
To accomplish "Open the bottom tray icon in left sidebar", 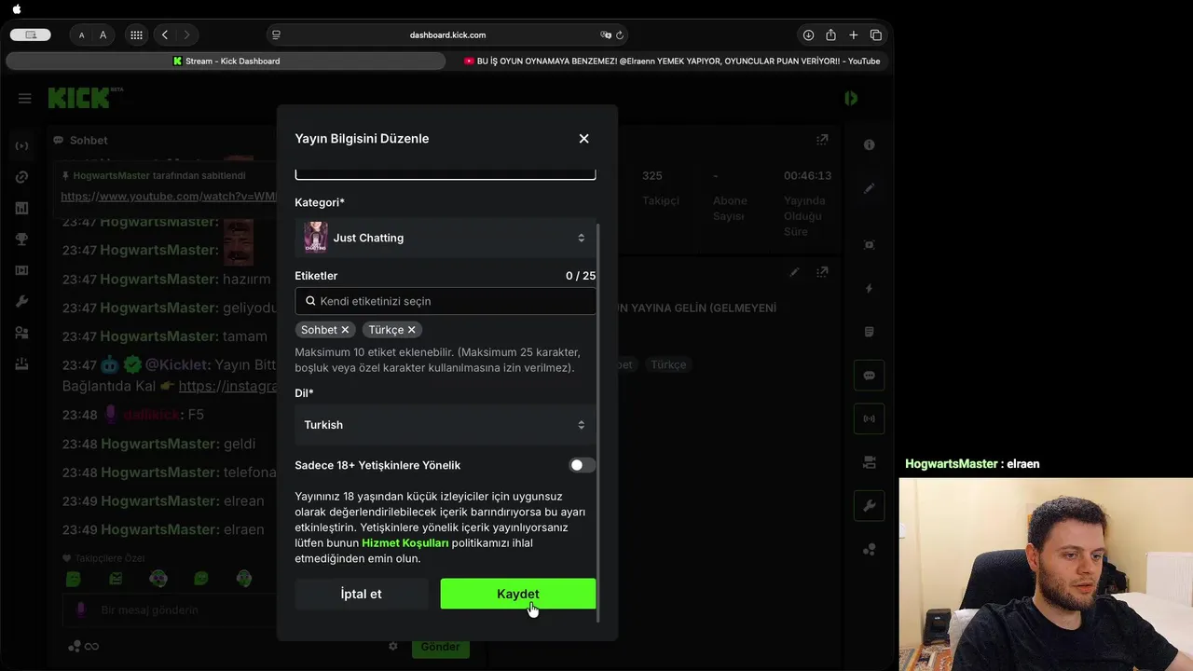I will [21, 363].
